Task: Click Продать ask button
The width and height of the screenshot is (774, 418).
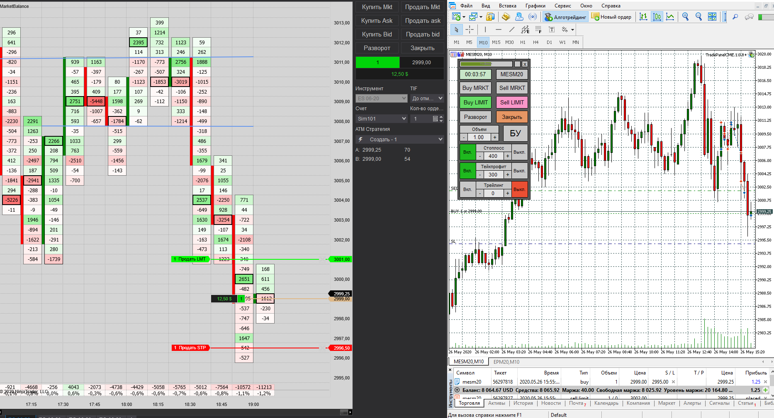Action: 423,21
